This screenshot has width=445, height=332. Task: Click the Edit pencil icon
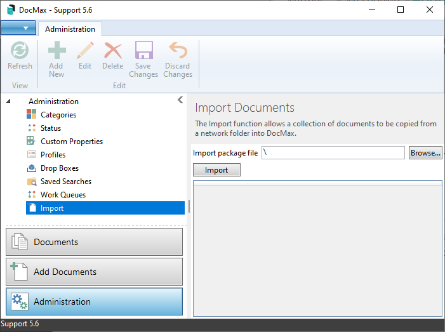pyautogui.click(x=85, y=50)
